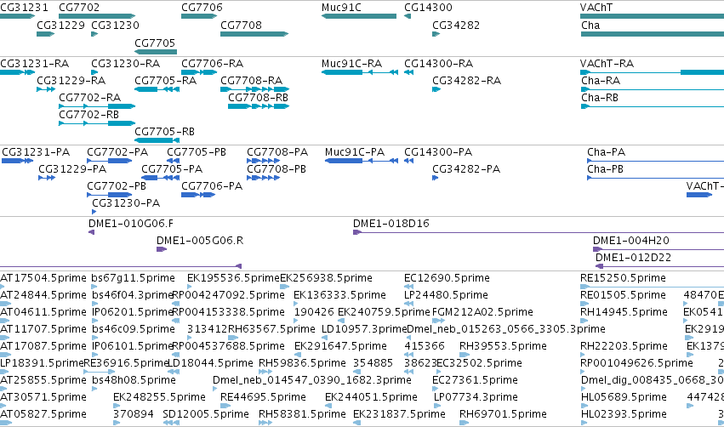Select the Cha-PB protein label
This screenshot has height=427, width=724.
pyautogui.click(x=605, y=169)
